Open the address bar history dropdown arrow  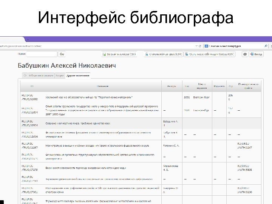pos(196,46)
